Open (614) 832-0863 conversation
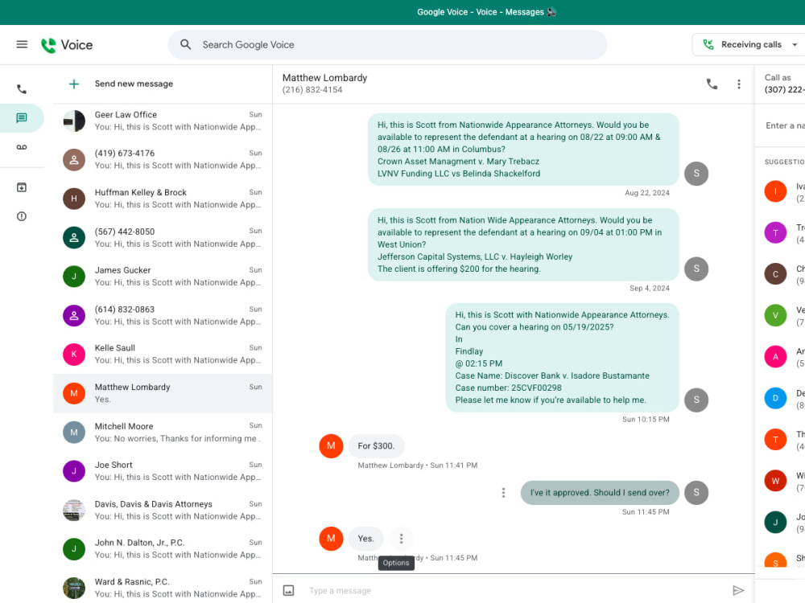 [x=163, y=316]
